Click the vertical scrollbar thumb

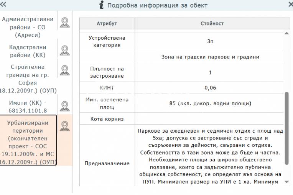coord(286,128)
